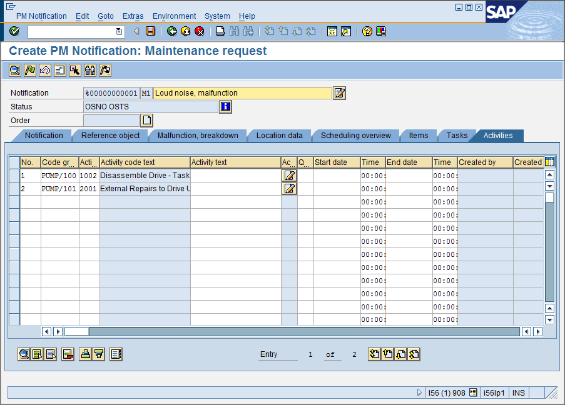This screenshot has width=565, height=405.
Task: Click the PUMP/100 code group cell
Action: point(59,176)
